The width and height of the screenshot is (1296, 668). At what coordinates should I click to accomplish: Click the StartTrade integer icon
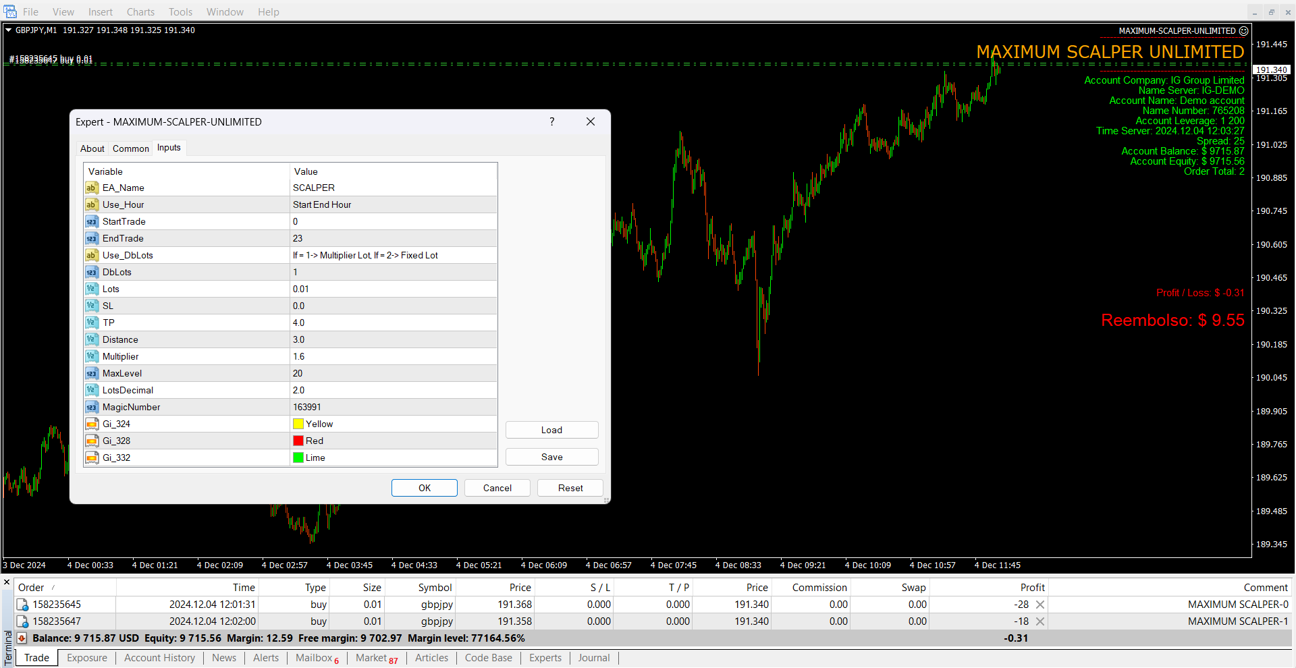pos(92,221)
